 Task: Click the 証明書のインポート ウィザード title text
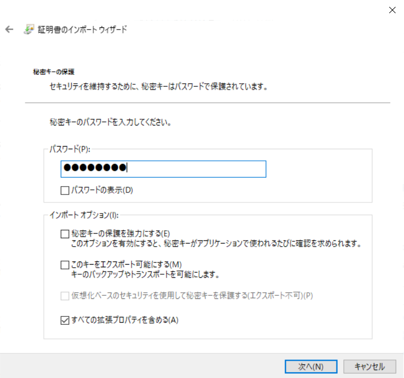coord(82,30)
